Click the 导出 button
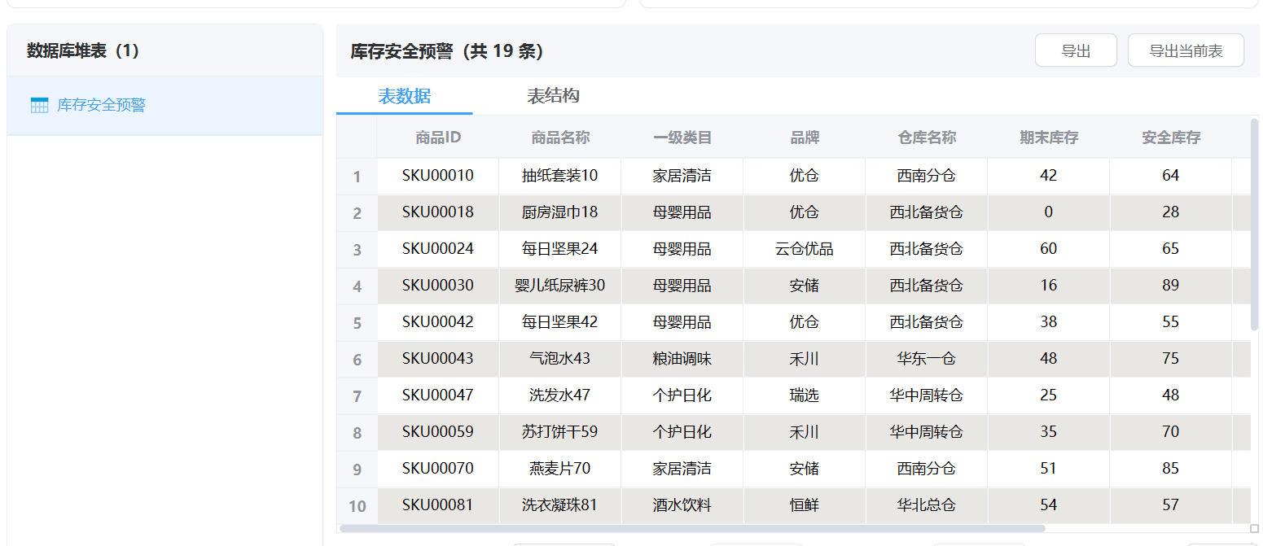This screenshot has width=1263, height=546. pos(1075,50)
